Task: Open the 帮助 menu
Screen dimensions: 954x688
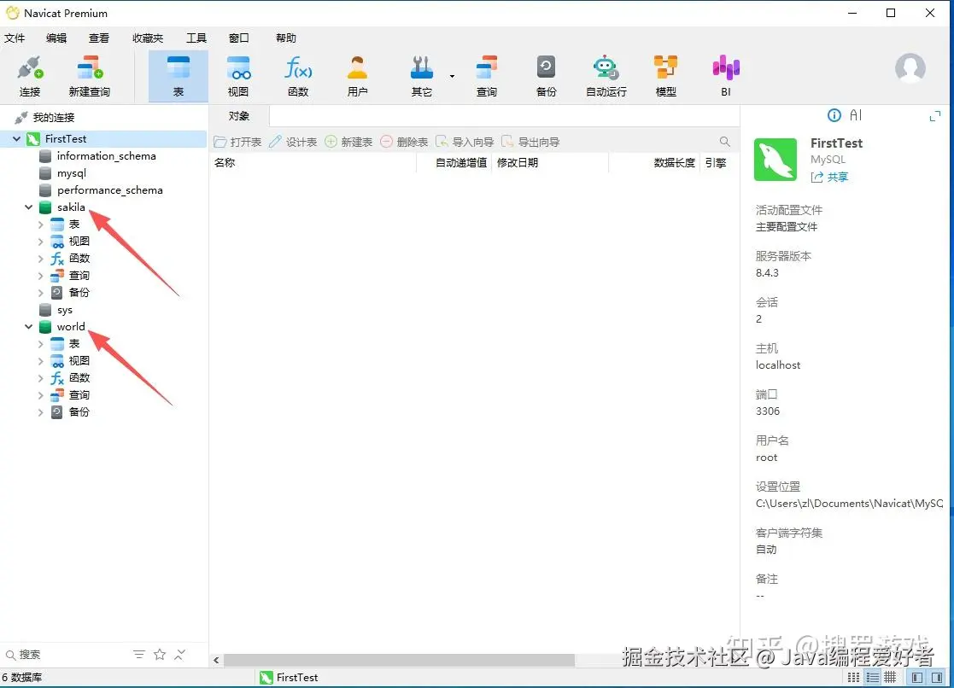Action: coord(286,38)
